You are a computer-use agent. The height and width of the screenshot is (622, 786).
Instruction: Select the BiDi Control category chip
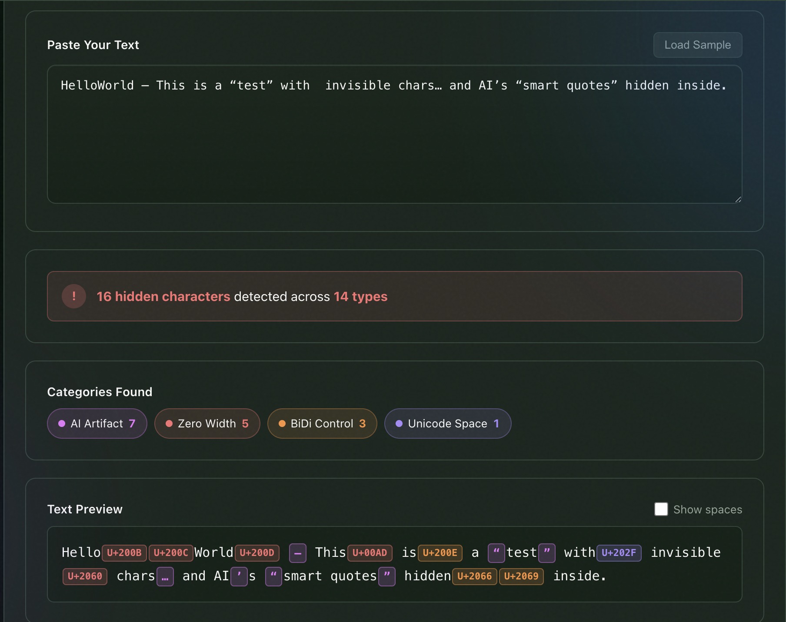322,423
